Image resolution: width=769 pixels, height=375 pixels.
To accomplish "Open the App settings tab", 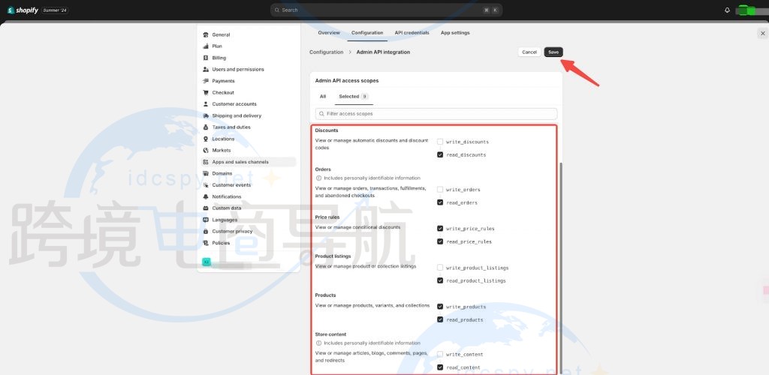I will pyautogui.click(x=455, y=33).
